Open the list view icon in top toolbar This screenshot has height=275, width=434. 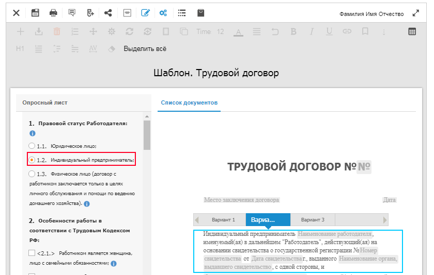(x=181, y=13)
